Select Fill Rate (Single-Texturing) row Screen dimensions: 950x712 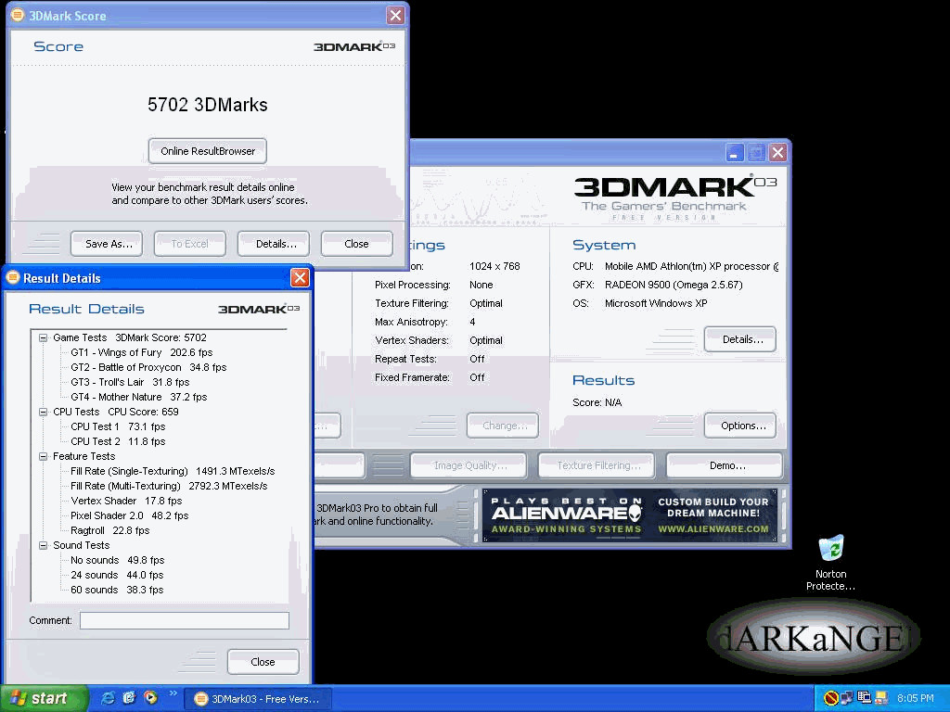pyautogui.click(x=173, y=472)
